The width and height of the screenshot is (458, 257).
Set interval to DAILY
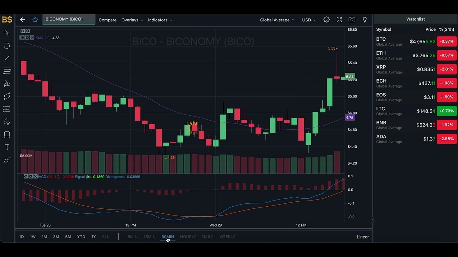click(x=208, y=237)
